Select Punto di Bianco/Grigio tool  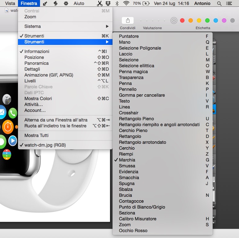click(x=162, y=207)
